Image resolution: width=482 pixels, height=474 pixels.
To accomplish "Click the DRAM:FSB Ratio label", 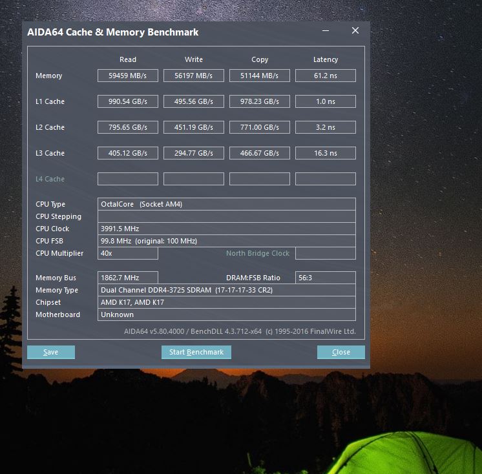I will [253, 278].
